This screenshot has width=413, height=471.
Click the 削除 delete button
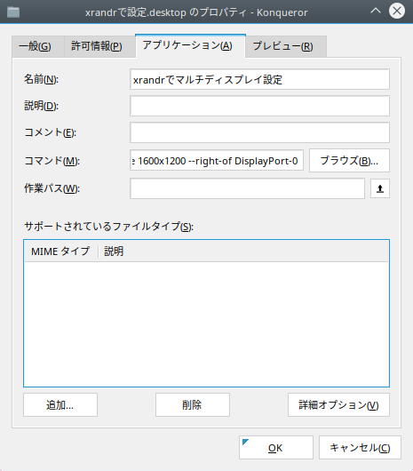193,405
